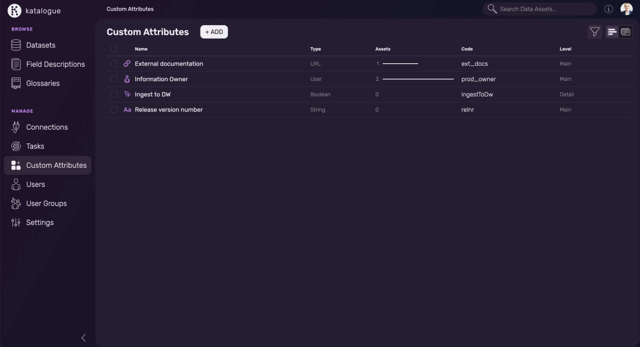Check the Ingest to DW row checkbox
Screen dimensions: 640x347
point(114,94)
